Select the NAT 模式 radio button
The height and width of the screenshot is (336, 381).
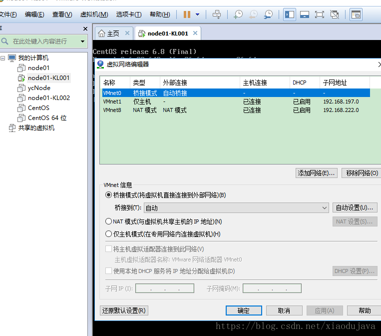tap(108, 221)
